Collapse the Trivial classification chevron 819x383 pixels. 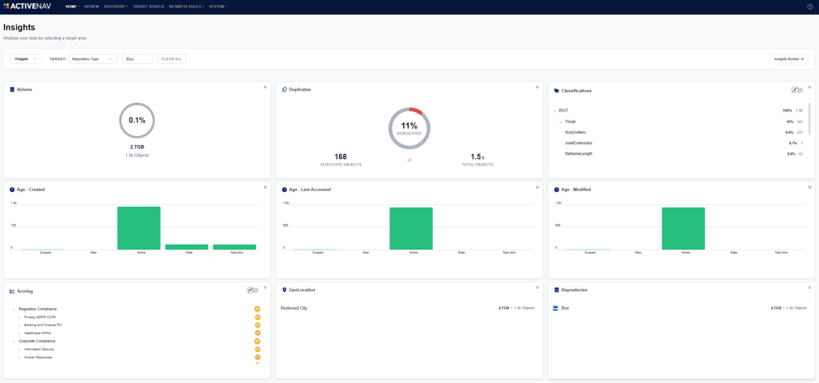click(x=561, y=122)
